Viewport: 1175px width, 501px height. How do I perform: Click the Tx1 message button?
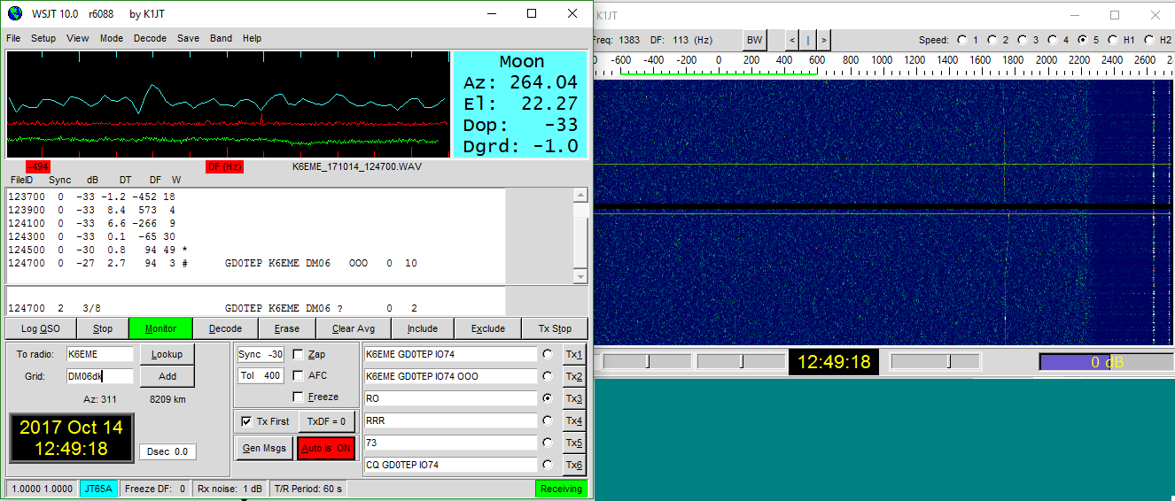point(574,354)
